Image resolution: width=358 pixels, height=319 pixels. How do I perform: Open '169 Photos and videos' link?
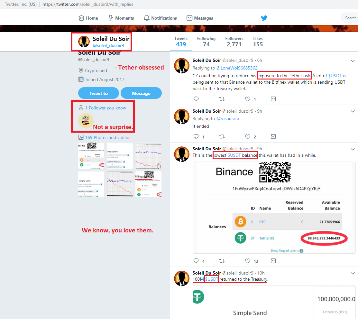pyautogui.click(x=108, y=137)
